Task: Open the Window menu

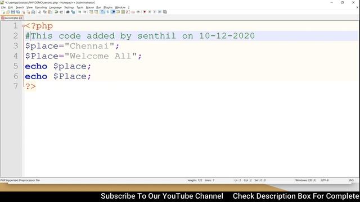Action: point(120,7)
